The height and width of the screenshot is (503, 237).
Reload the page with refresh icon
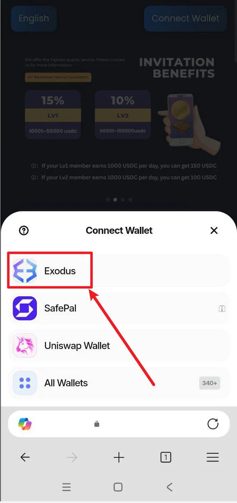coord(213,424)
